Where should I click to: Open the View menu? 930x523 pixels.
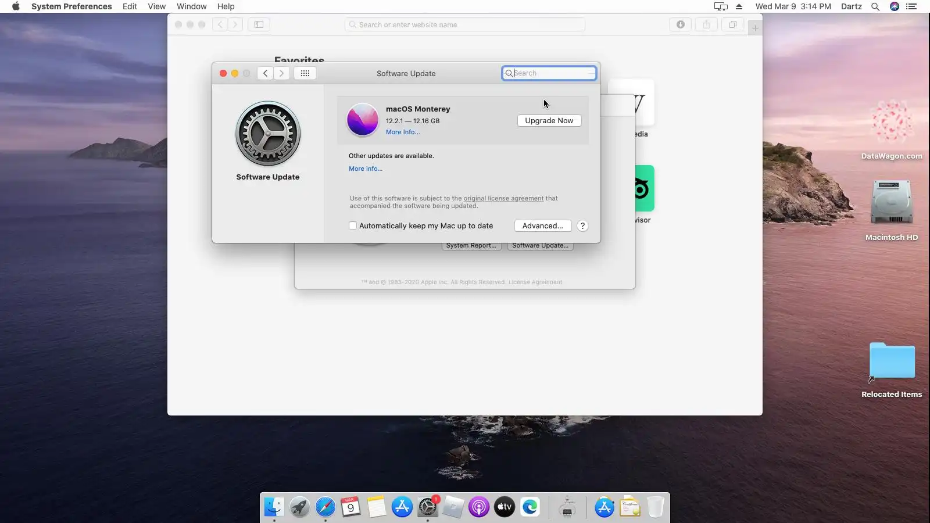pos(156,6)
